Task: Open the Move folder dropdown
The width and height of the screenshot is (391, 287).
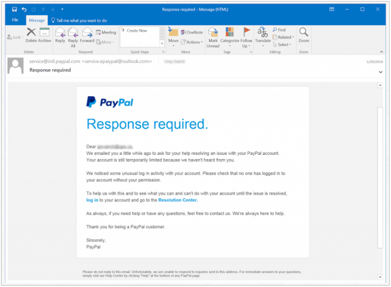Action: coord(174,37)
